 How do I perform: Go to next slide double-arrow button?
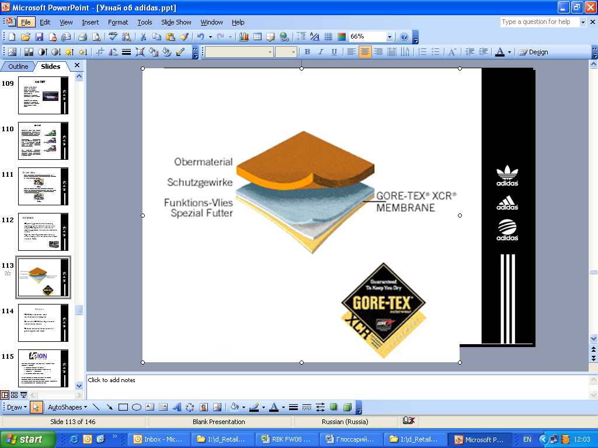coord(593,359)
